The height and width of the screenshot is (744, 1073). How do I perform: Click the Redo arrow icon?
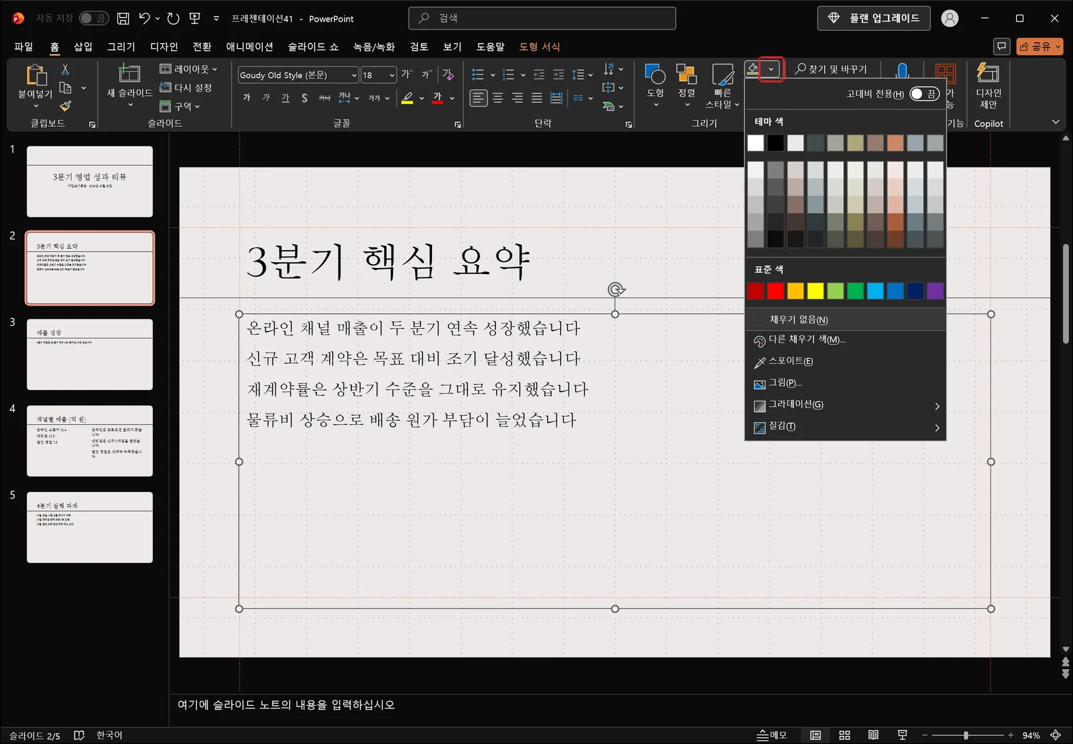(173, 19)
